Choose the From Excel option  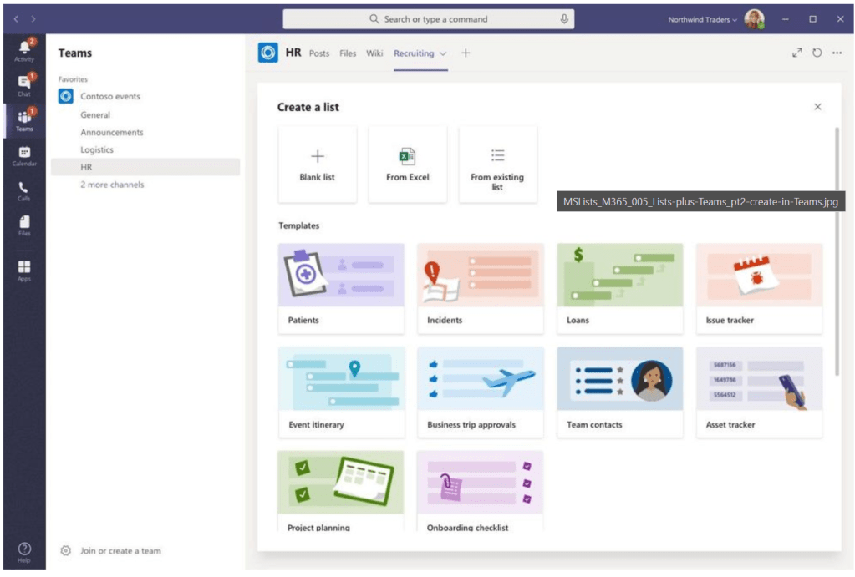click(x=407, y=164)
